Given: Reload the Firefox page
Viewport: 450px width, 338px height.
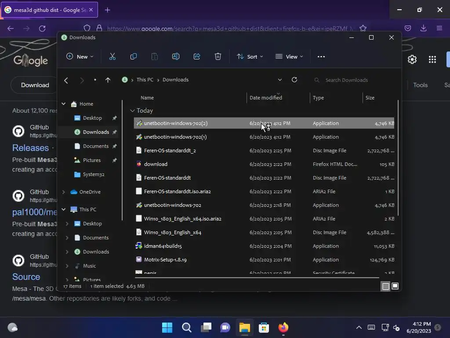Looking at the screenshot, I should 42,29.
